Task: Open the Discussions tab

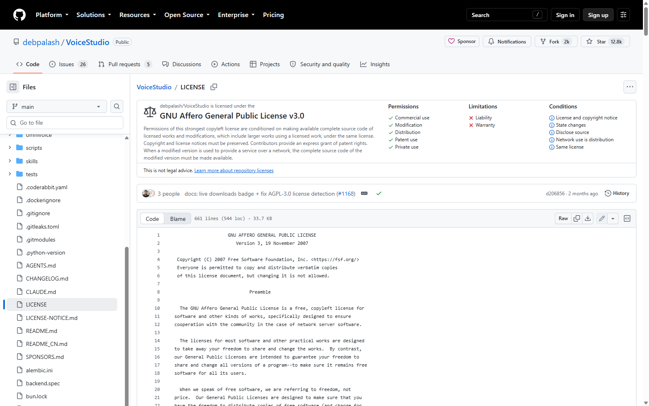Action: (181, 64)
